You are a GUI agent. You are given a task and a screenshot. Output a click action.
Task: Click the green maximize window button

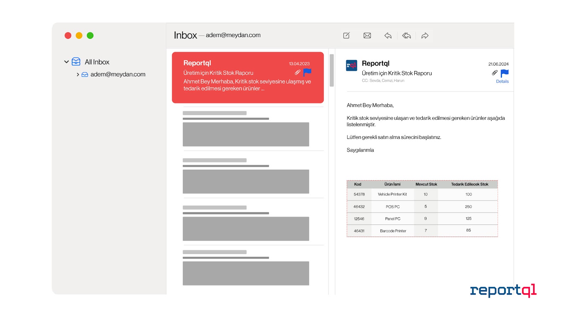click(90, 35)
